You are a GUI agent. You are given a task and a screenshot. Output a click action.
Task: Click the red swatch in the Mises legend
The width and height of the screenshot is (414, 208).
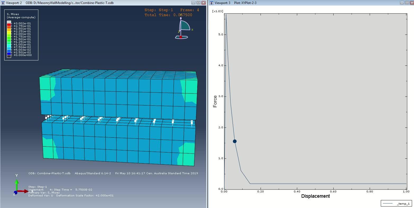[x=9, y=25]
